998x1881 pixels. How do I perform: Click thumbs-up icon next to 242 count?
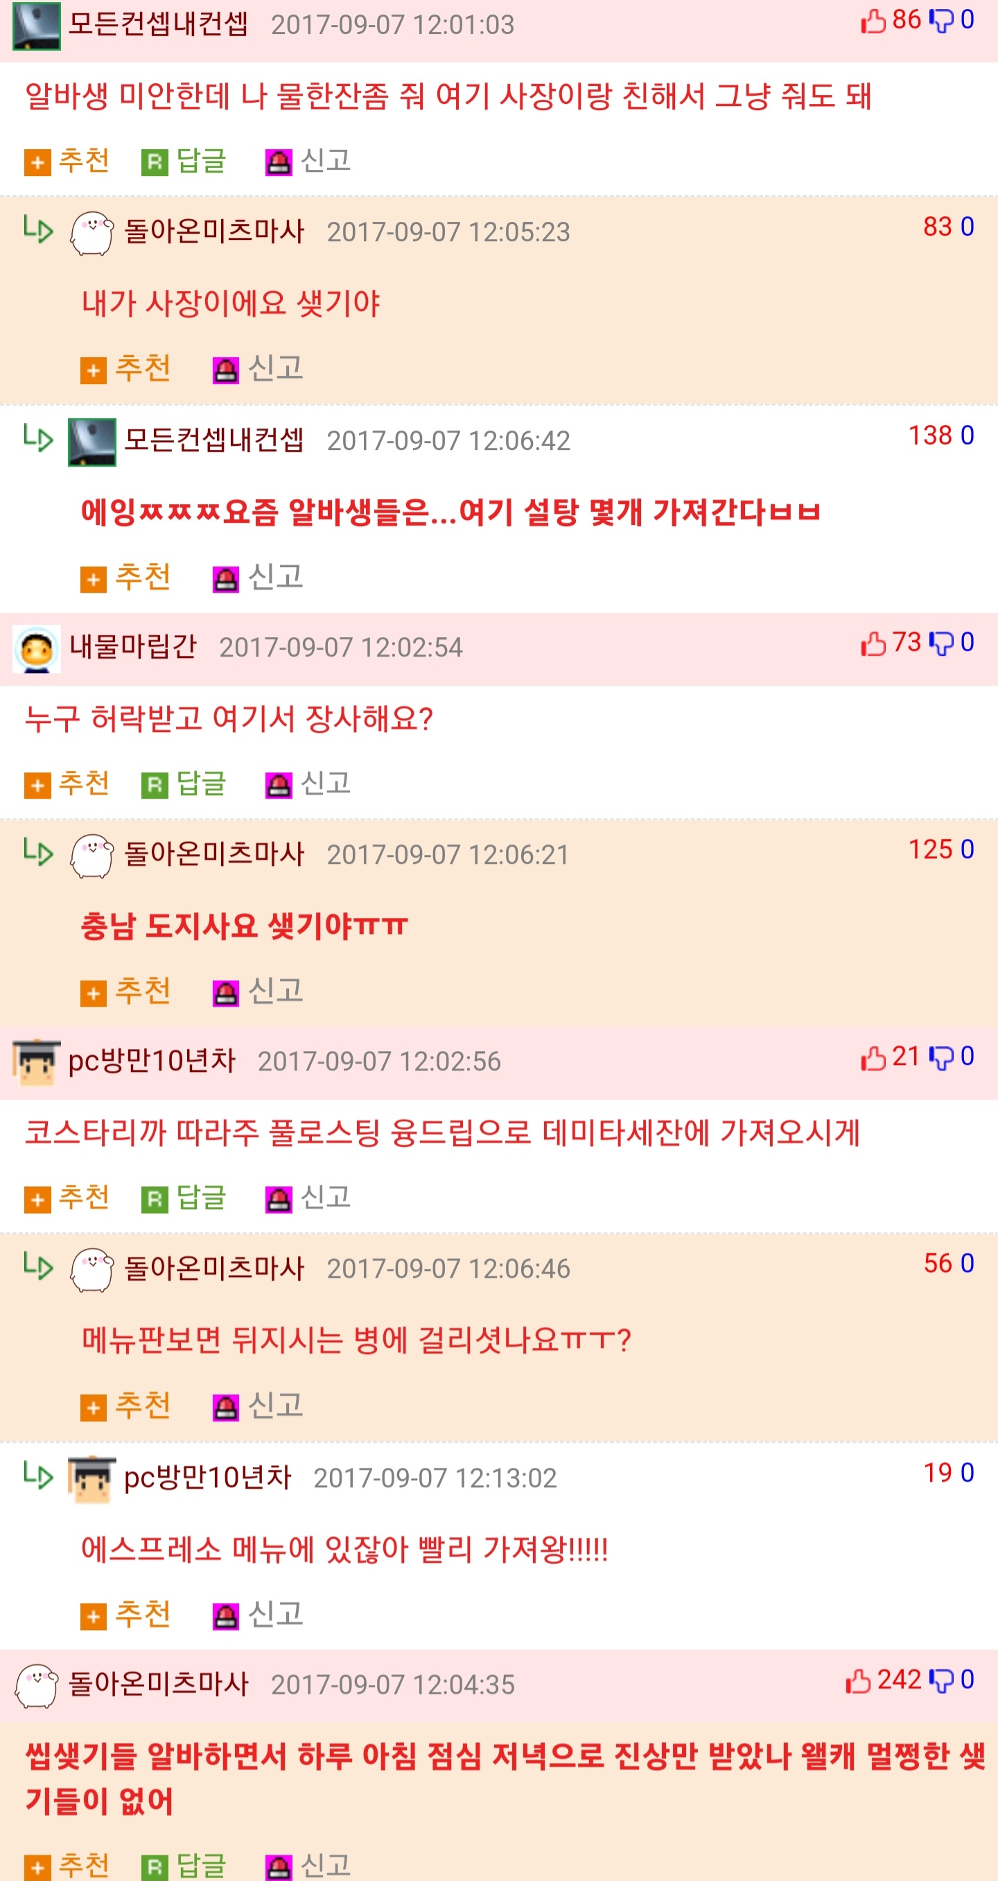(x=858, y=1681)
